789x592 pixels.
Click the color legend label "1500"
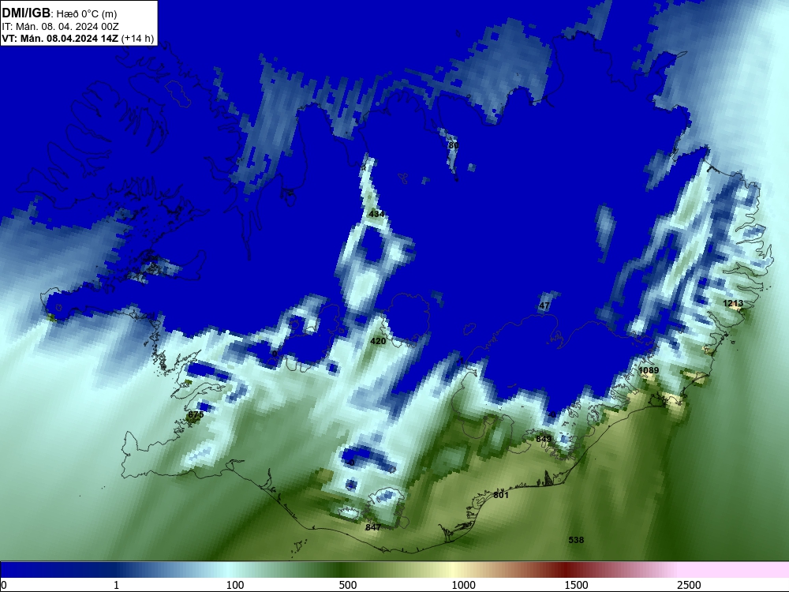pyautogui.click(x=576, y=585)
